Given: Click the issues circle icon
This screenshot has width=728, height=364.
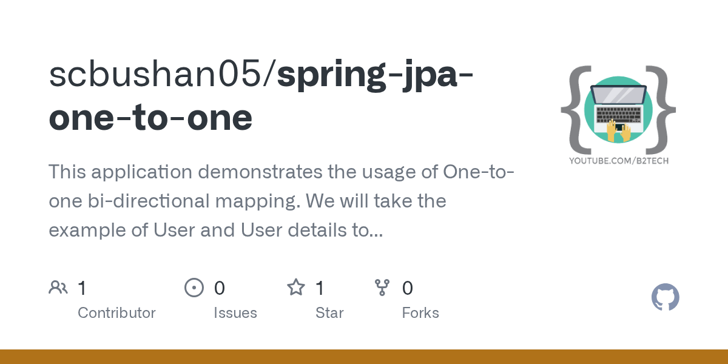Looking at the screenshot, I should click(x=194, y=288).
